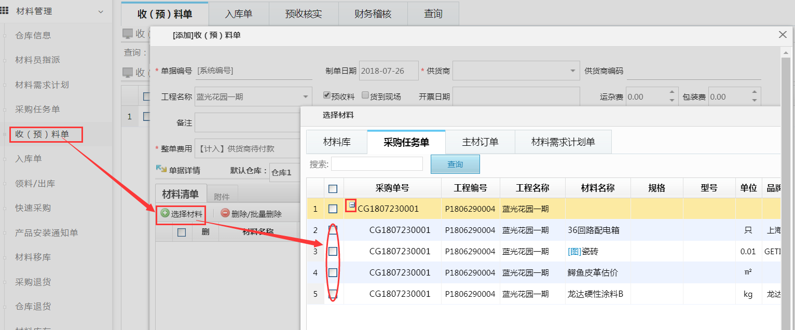
Task: Collapse the CG1807230001 tree row
Action: 351,205
